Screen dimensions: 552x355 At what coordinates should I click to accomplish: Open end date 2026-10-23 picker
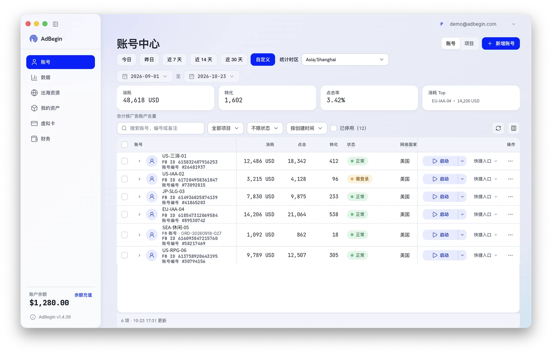(212, 76)
